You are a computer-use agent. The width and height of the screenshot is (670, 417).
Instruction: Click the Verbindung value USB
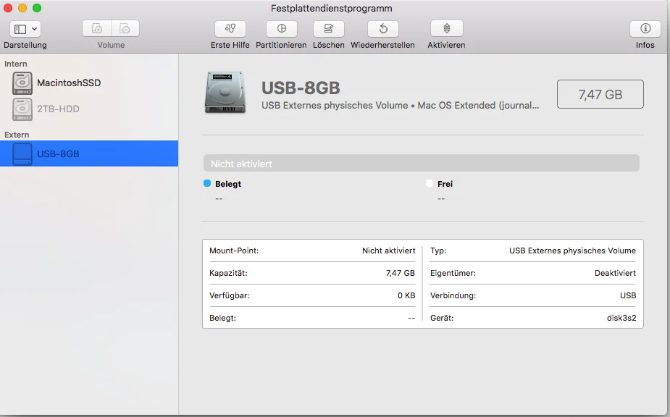coord(628,295)
